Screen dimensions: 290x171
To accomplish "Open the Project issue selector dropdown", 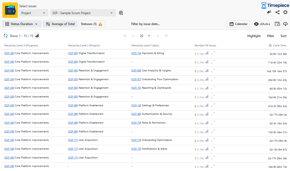I will (x=34, y=13).
